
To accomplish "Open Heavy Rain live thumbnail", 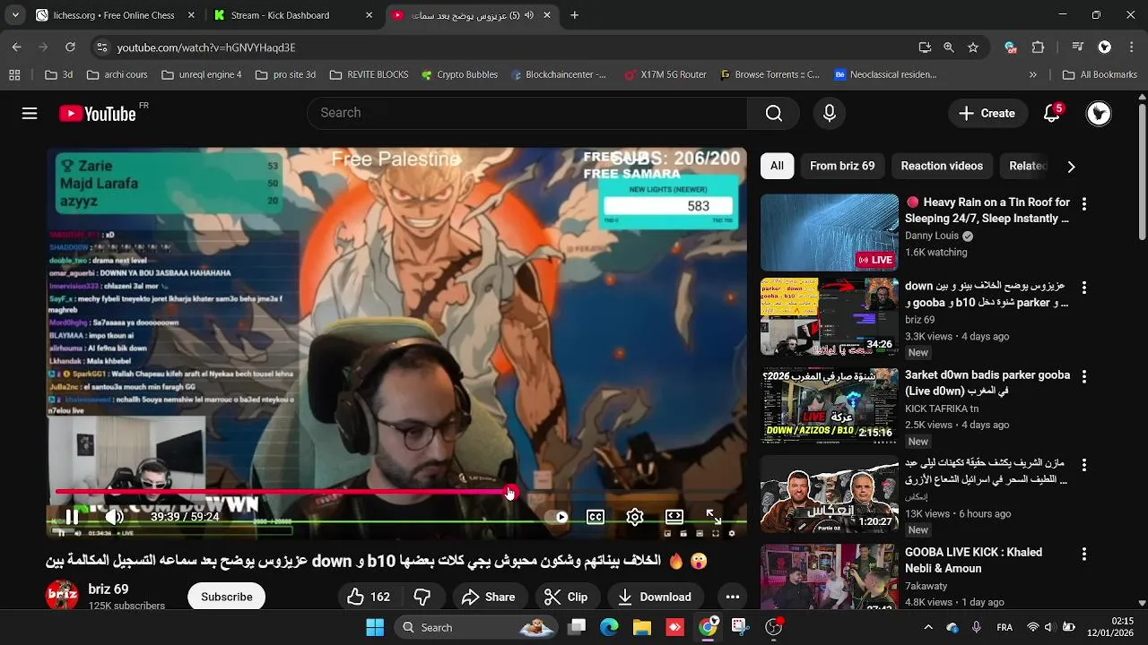I will tap(830, 232).
